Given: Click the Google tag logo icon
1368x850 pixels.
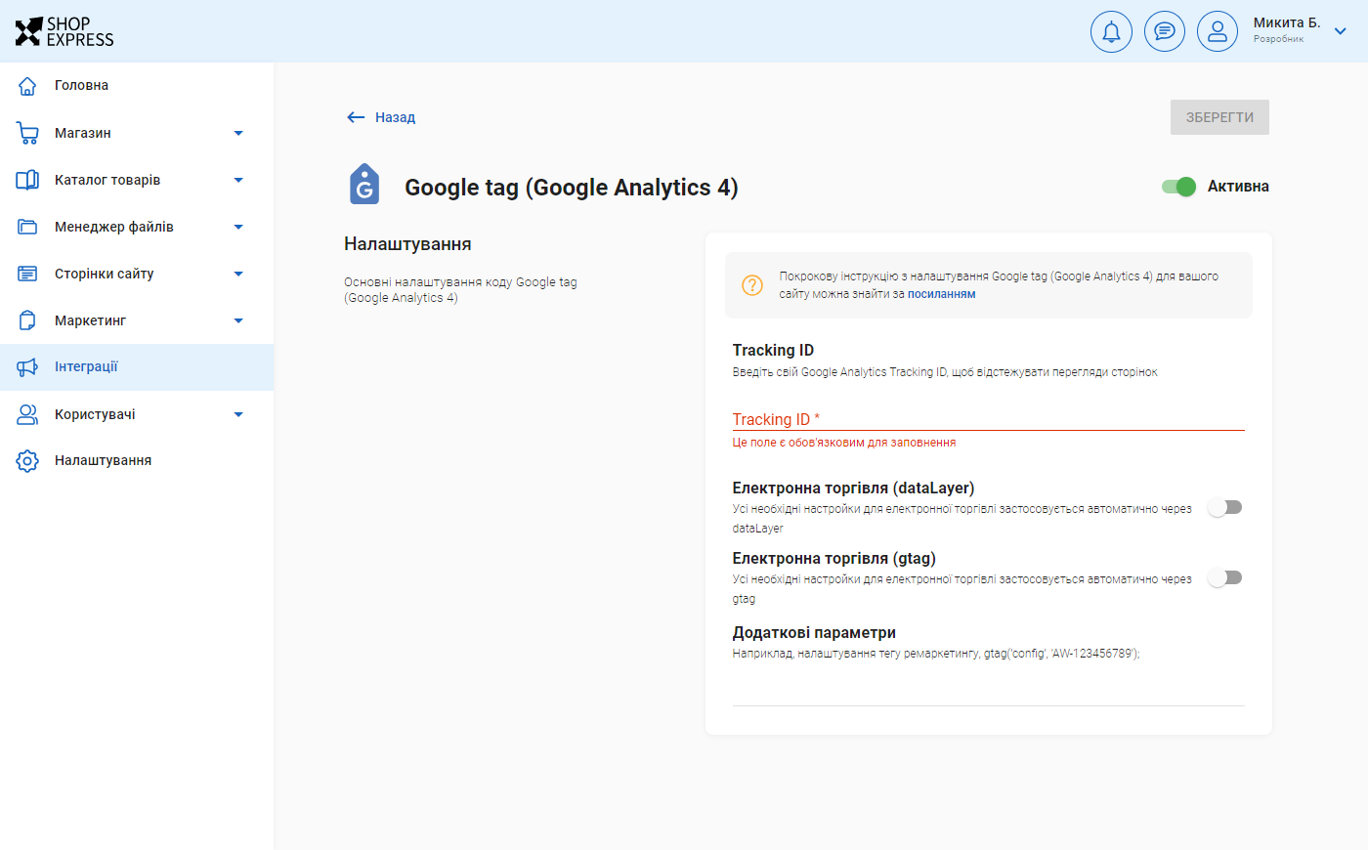Looking at the screenshot, I should pyautogui.click(x=364, y=184).
